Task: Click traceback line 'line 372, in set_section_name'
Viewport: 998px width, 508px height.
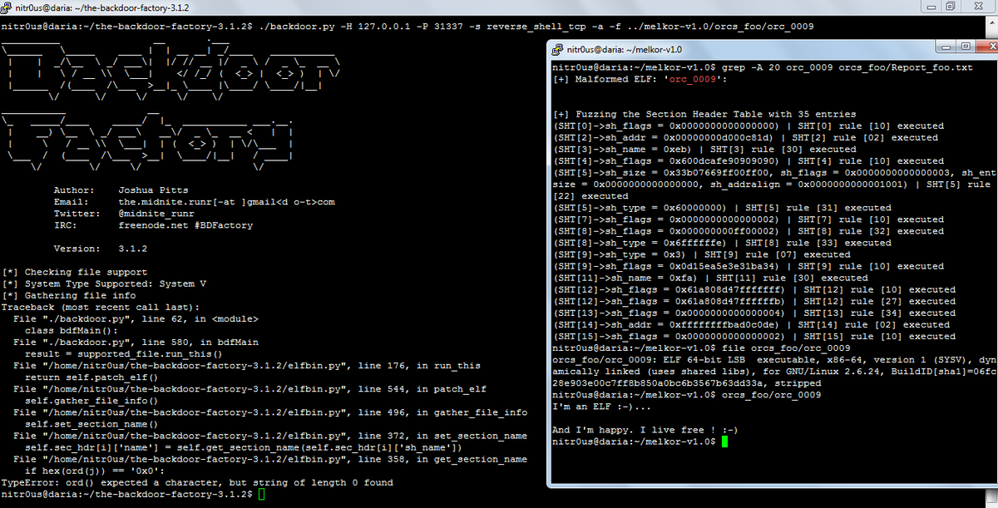Action: coord(270,435)
